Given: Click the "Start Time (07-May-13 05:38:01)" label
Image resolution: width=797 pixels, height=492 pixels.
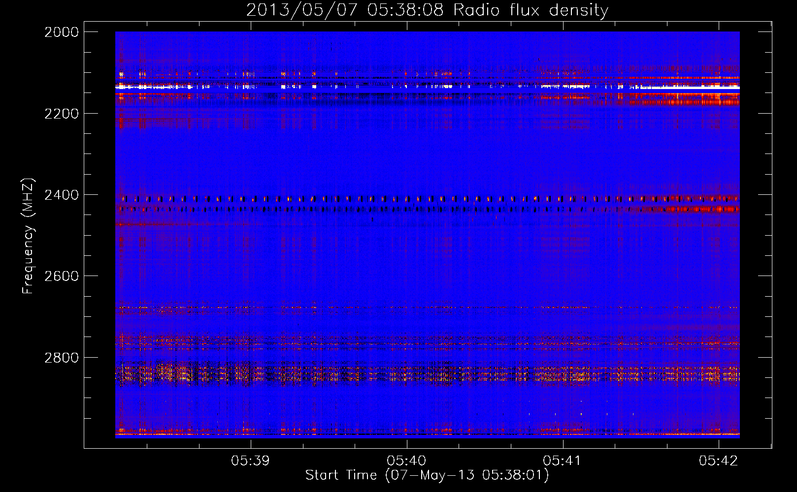Looking at the screenshot, I should point(427,475).
